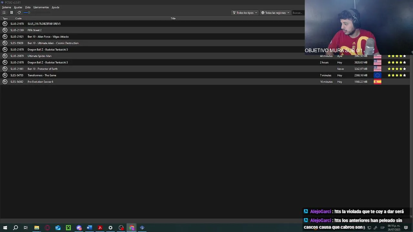Click disc icon of FIFA Street 2
This screenshot has height=232, width=413.
pyautogui.click(x=5, y=30)
